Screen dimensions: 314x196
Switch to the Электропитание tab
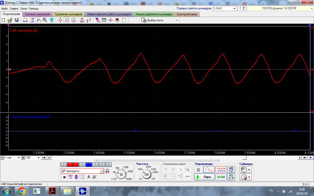(x=187, y=14)
